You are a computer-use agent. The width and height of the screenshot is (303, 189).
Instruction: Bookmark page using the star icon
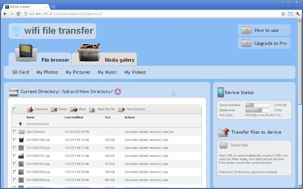pos(283,14)
